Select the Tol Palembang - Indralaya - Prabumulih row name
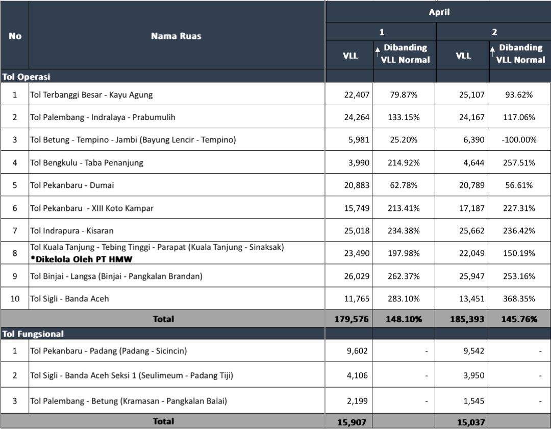The height and width of the screenshot is (429, 551). coord(103,117)
